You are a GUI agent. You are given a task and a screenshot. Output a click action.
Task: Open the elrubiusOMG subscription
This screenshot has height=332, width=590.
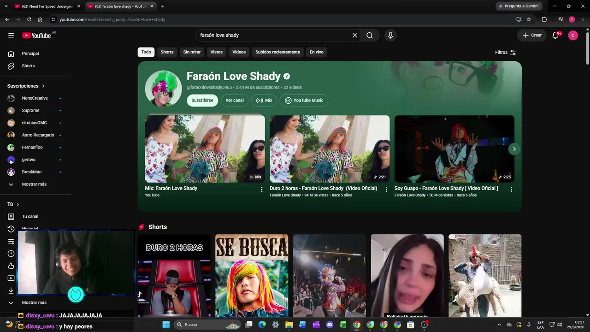click(35, 123)
